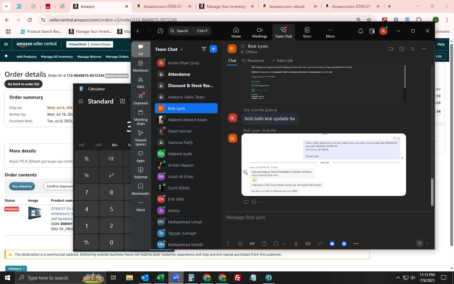
Task: Click CE button in Calculator
Action: pyautogui.click(x=111, y=159)
